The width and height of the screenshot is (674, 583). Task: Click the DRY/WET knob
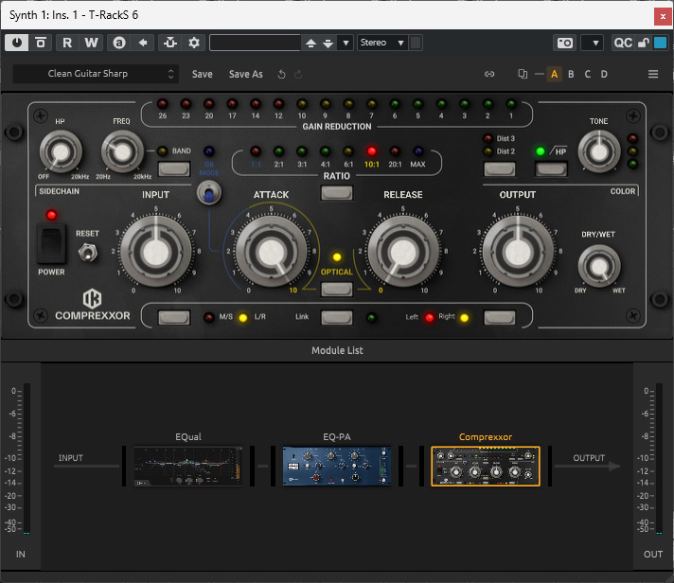point(597,266)
